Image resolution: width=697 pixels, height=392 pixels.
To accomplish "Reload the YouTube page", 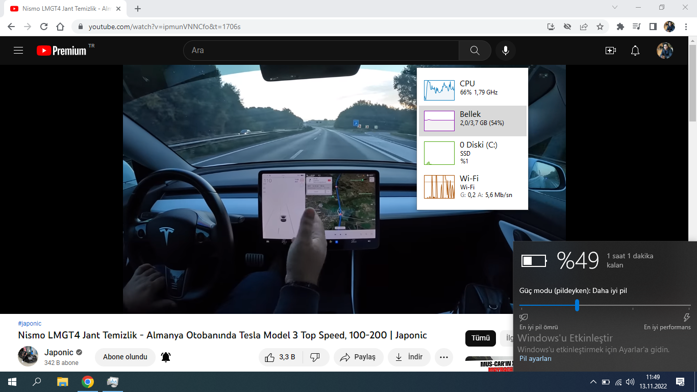I will 44,27.
